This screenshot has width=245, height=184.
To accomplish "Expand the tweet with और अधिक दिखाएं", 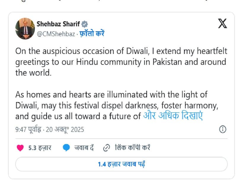I will [x=173, y=116].
